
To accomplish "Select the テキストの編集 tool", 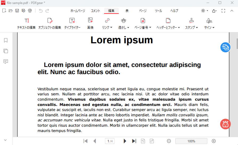I will [26, 23].
